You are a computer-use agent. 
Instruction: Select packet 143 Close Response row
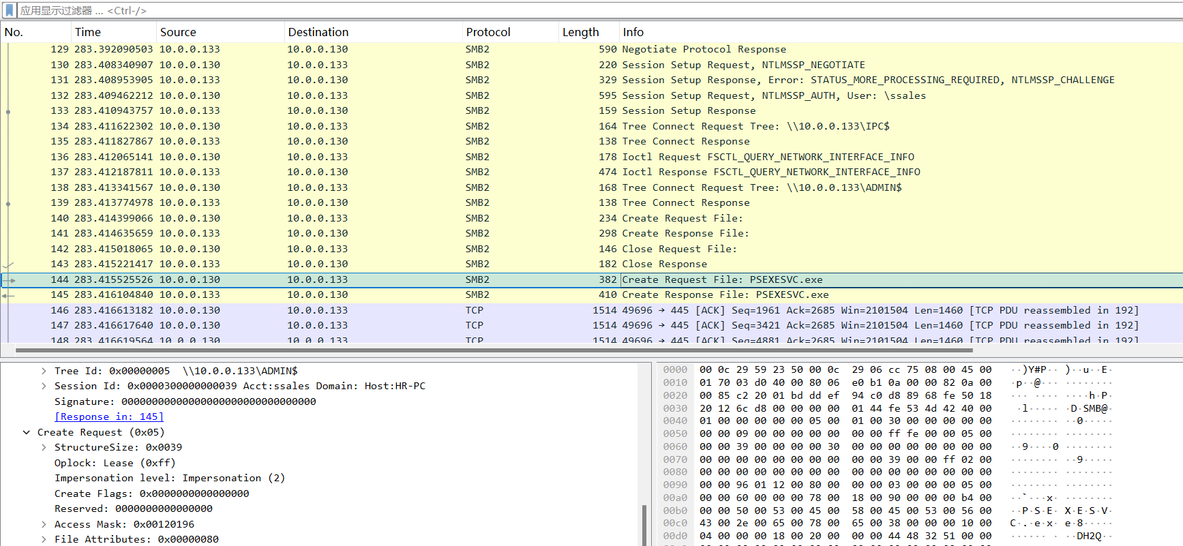pos(592,264)
